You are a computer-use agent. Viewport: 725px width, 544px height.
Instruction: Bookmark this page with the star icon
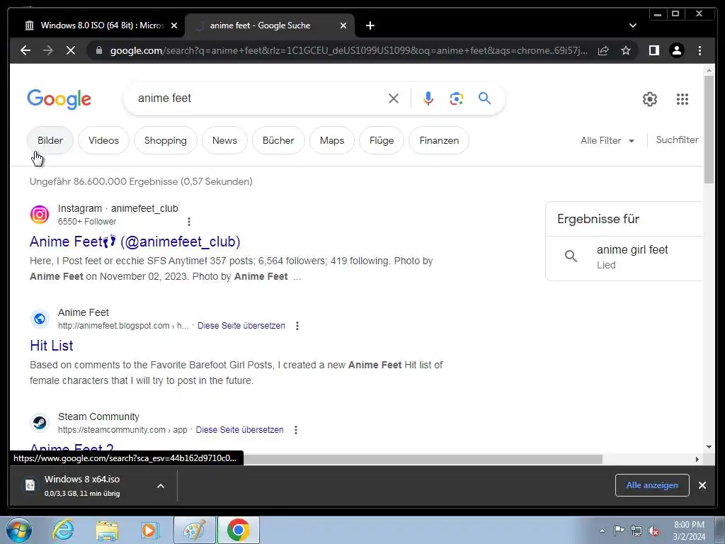[626, 50]
